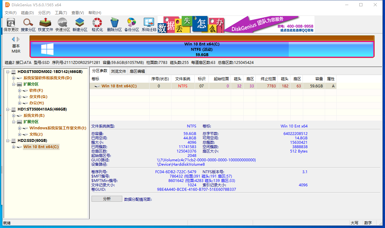The height and width of the screenshot is (228, 385).
Task: Select 系统安装软件和系统文件(D:) partition in tree
Action: click(47, 78)
